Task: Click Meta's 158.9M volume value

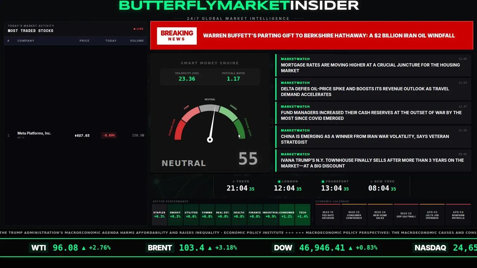Action: coord(138,135)
